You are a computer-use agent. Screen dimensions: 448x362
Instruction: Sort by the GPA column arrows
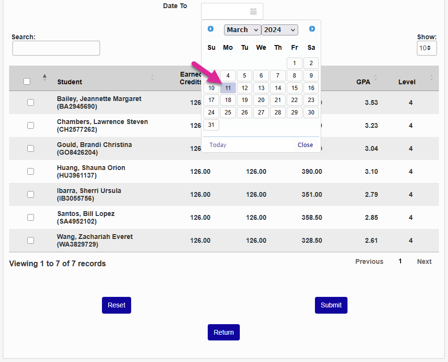tap(376, 78)
